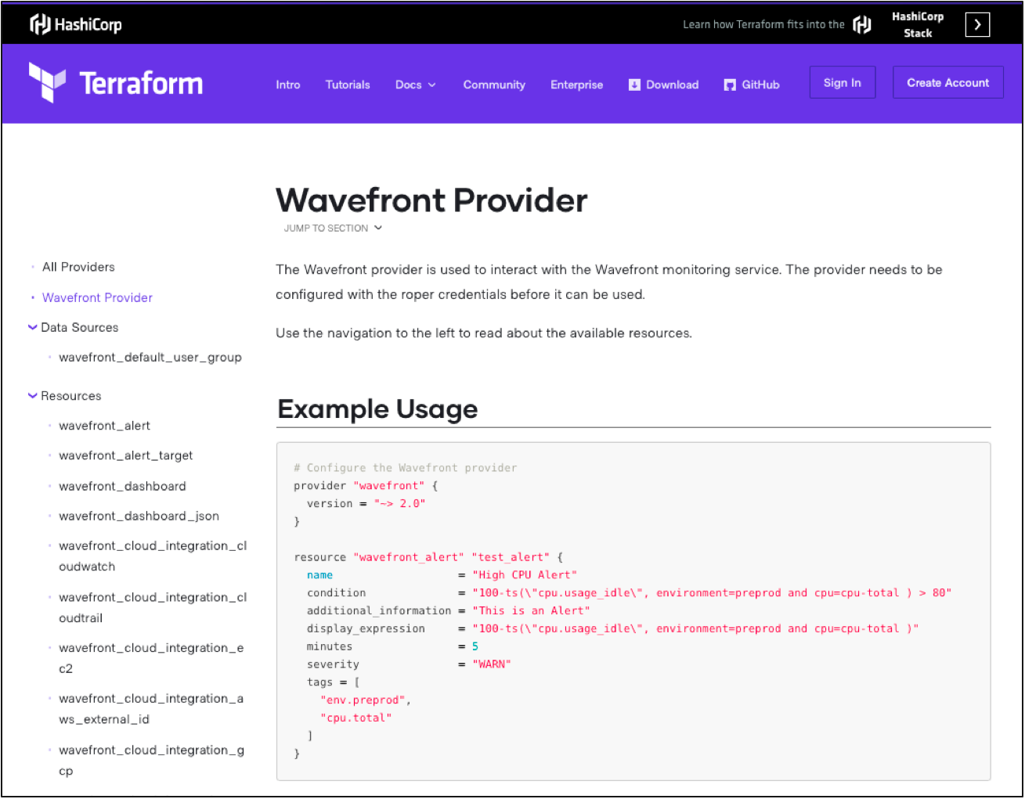Click the 'resource "wavefront_alert" "test_alert"' code line
This screenshot has width=1025, height=799.
(x=428, y=557)
